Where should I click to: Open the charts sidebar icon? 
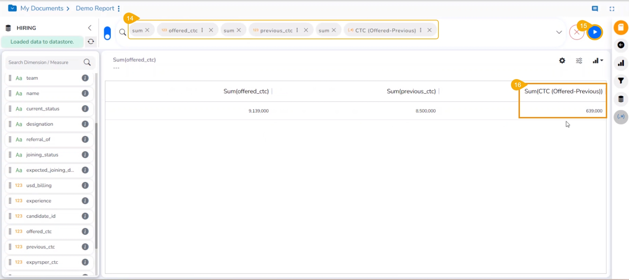pyautogui.click(x=621, y=63)
